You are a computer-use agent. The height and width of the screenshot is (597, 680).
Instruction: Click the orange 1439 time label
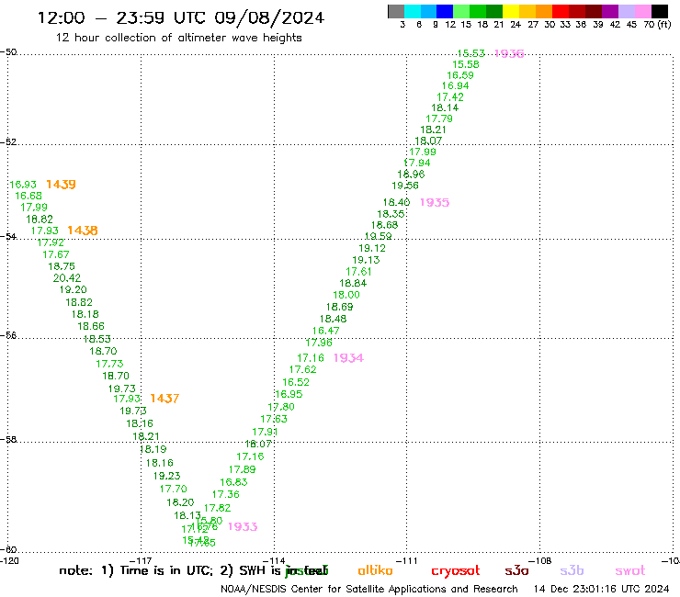[62, 185]
